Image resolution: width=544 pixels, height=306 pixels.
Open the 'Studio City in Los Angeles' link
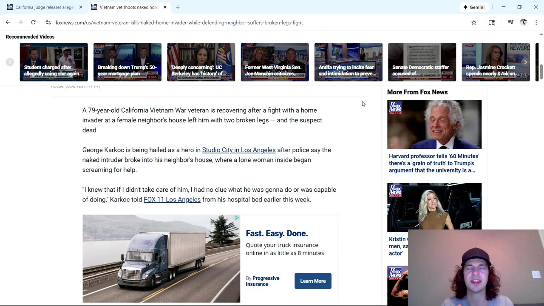tap(239, 150)
